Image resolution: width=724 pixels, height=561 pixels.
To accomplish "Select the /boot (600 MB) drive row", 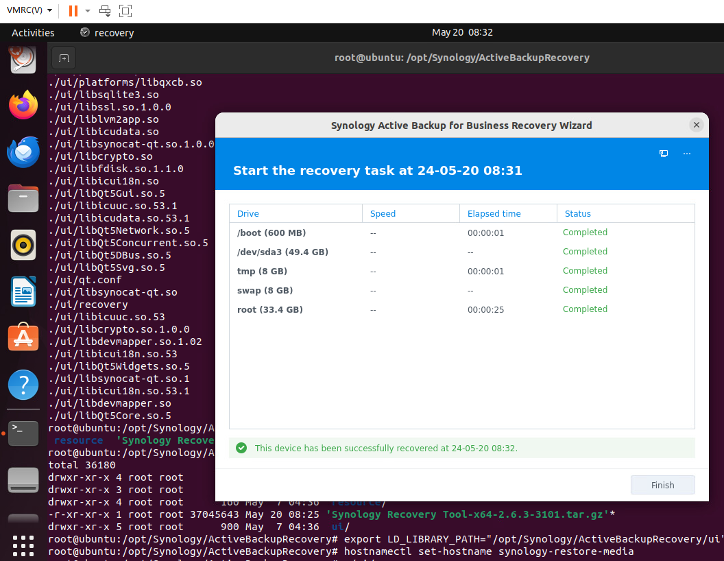I will tap(461, 232).
